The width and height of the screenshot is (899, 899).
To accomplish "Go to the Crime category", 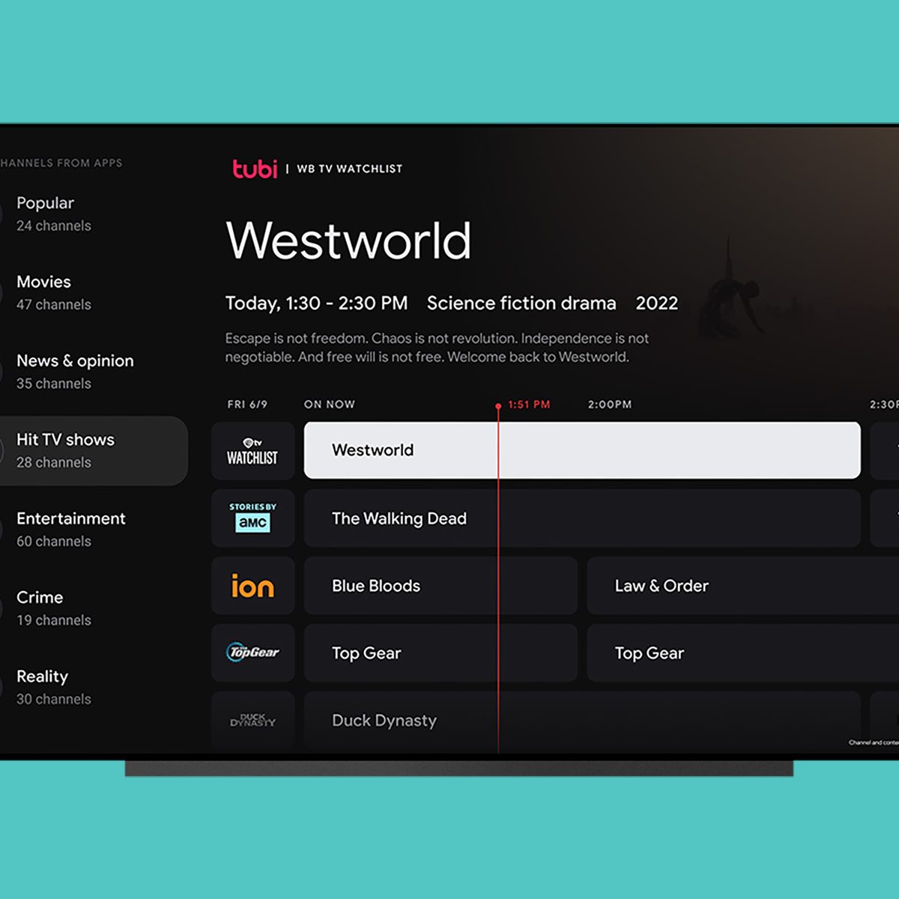I will coord(54,608).
